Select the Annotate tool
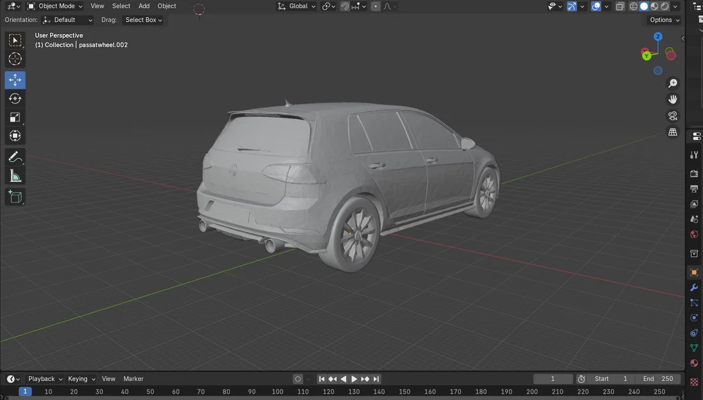The image size is (703, 400). tap(14, 157)
